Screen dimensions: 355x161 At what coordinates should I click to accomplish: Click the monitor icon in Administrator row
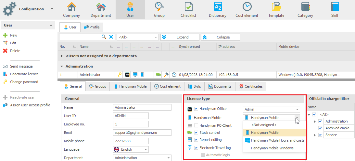[135, 75]
